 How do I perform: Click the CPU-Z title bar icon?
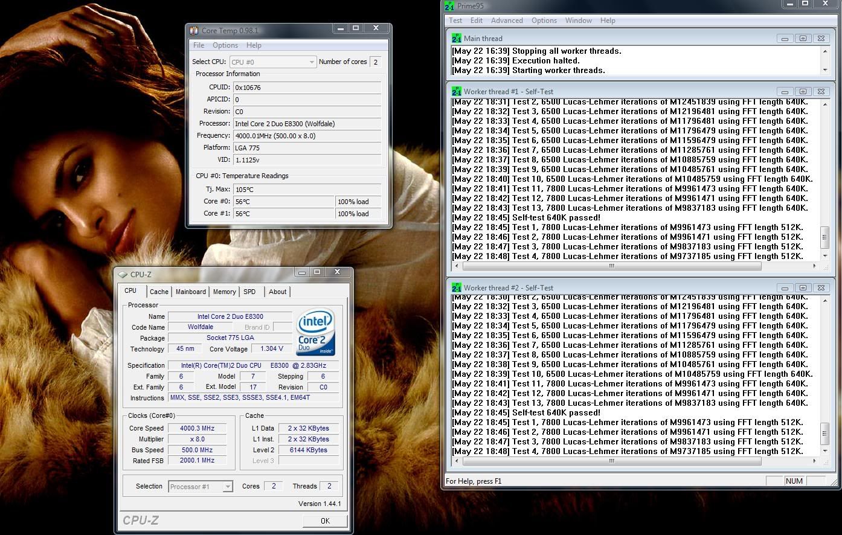123,274
